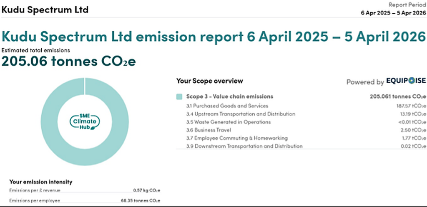
Task: Click the '13.19 tCO₂e' value
Action: [412, 114]
